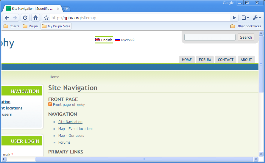Click the Search button
Screen dimensions: 265x163
(246, 37)
